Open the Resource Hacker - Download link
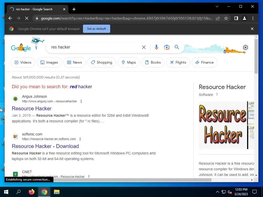 pyautogui.click(x=45, y=146)
